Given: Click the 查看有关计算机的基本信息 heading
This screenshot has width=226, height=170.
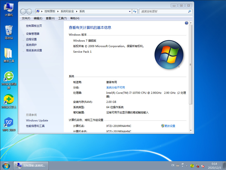Looking at the screenshot, I should click(90, 27).
